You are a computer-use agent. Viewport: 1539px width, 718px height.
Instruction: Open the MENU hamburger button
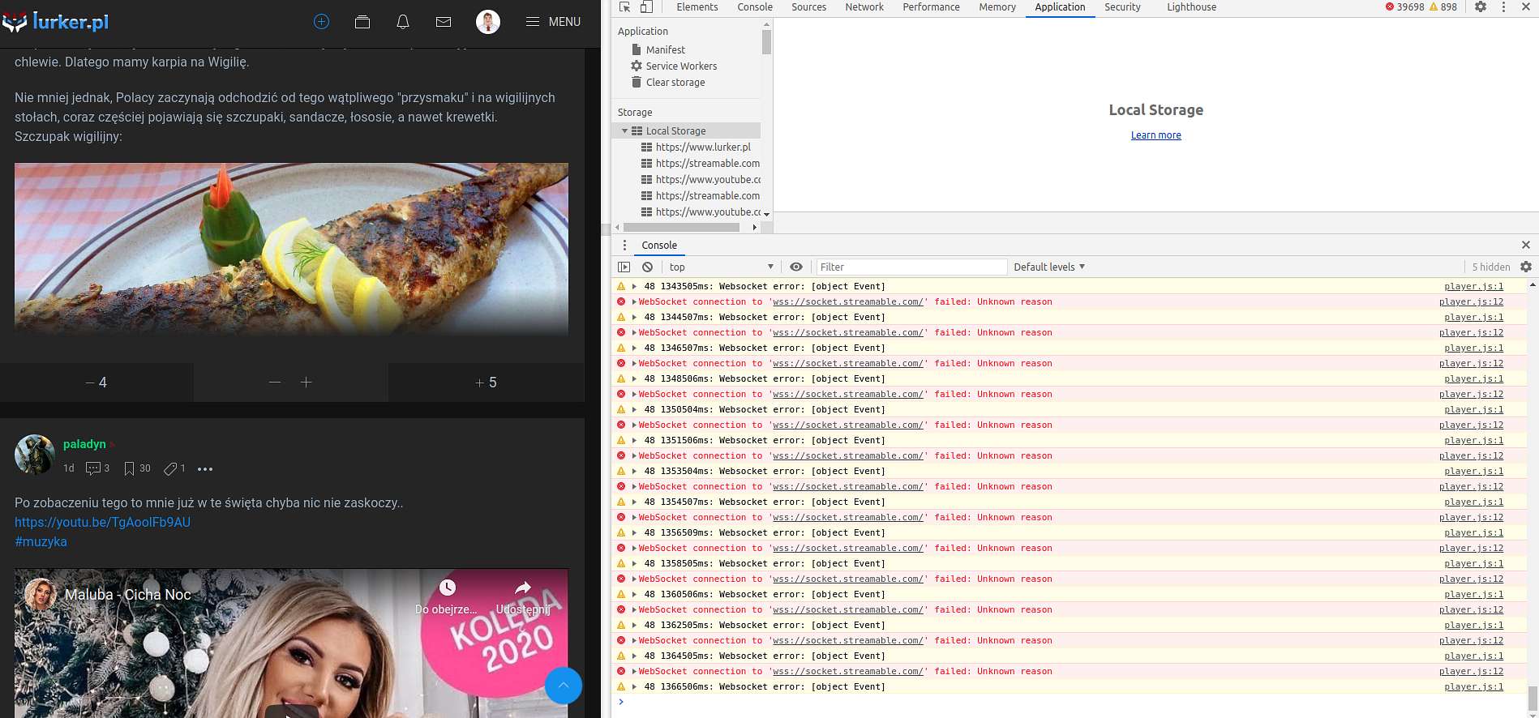(x=554, y=22)
